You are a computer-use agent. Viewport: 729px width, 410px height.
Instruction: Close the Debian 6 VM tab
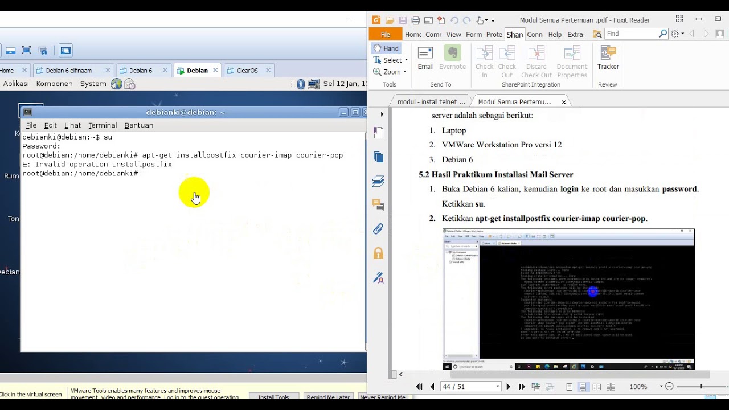pos(165,71)
